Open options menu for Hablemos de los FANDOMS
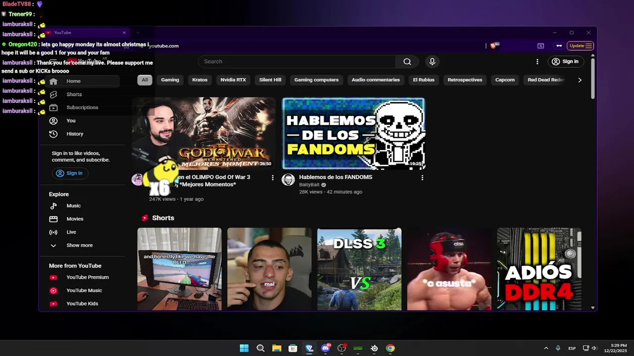Viewport: 634px width, 356px height. [x=422, y=178]
